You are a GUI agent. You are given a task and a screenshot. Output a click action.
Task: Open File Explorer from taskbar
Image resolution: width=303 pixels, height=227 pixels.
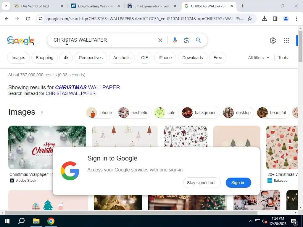[36, 221]
